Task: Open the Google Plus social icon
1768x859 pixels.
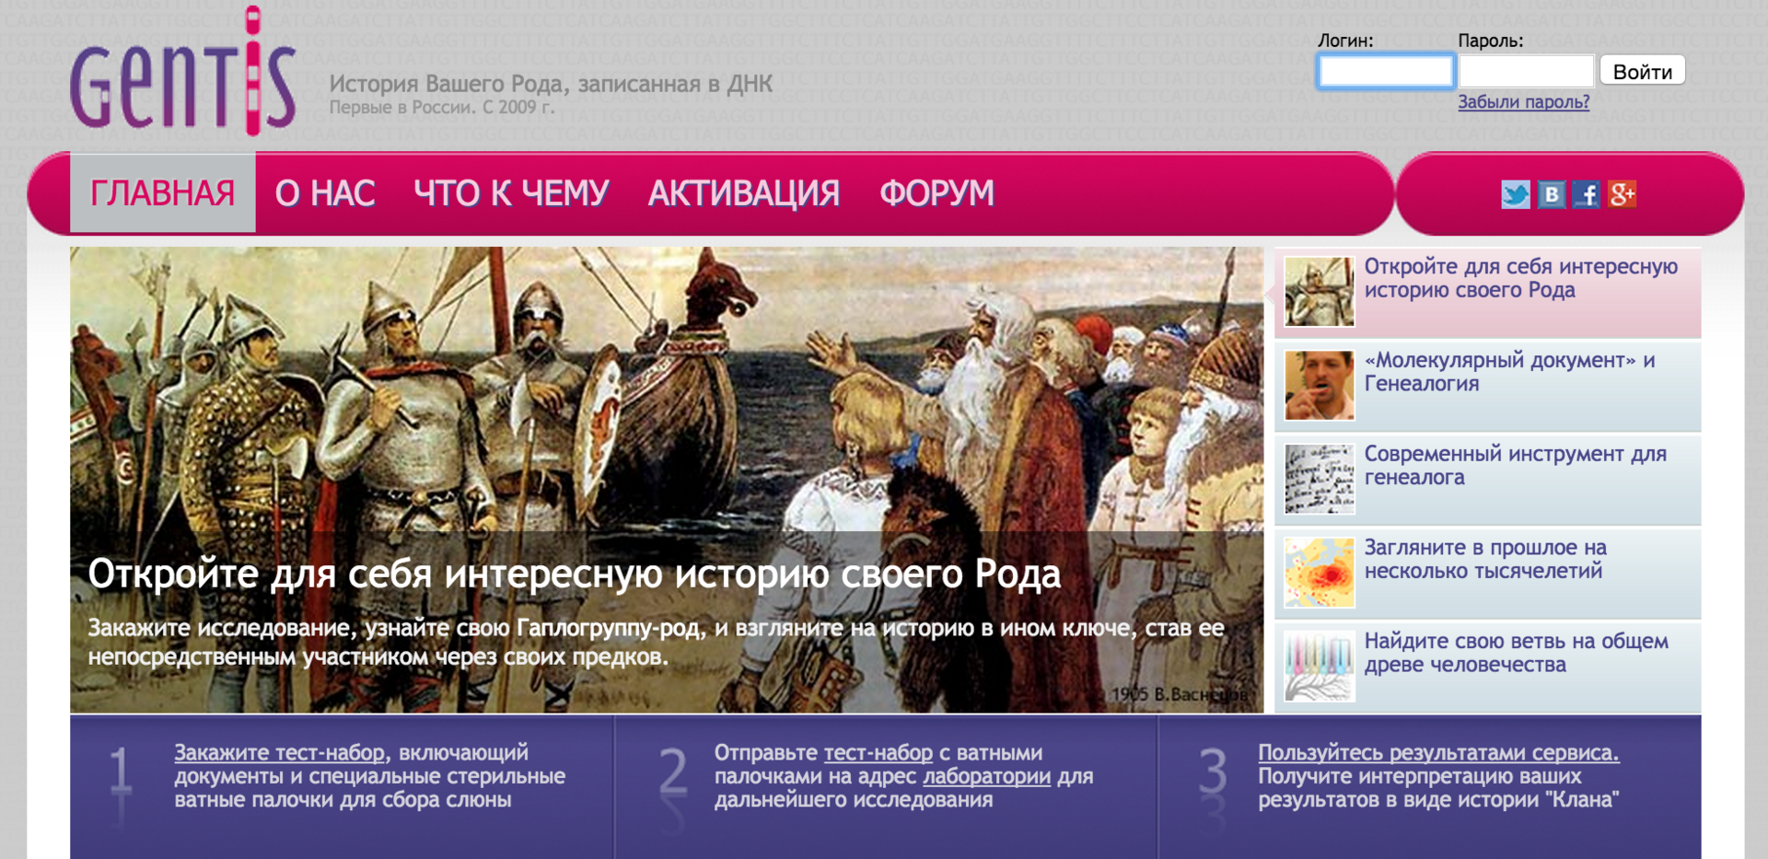Action: pos(1623,194)
